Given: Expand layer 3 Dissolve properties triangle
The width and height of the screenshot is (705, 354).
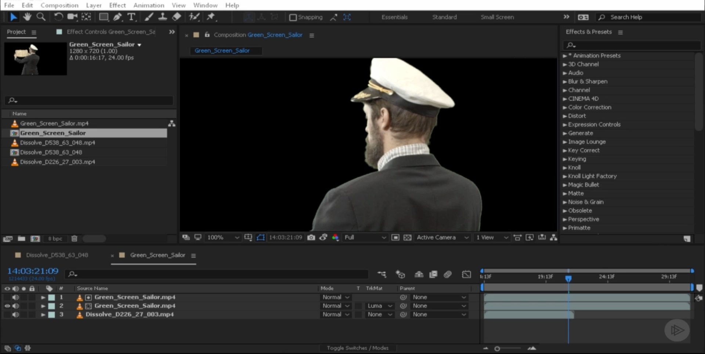Looking at the screenshot, I should (x=43, y=315).
